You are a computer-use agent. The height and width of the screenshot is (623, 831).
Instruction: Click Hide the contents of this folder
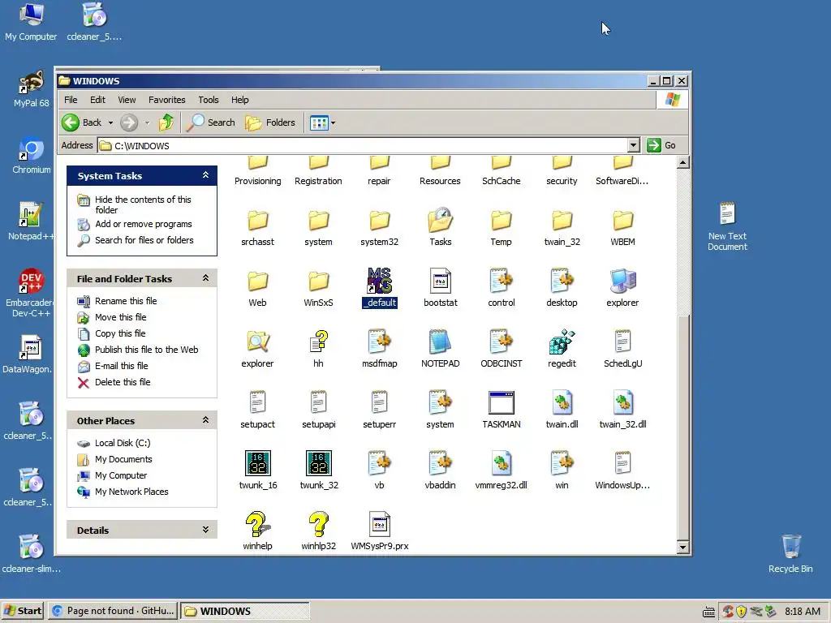point(143,204)
